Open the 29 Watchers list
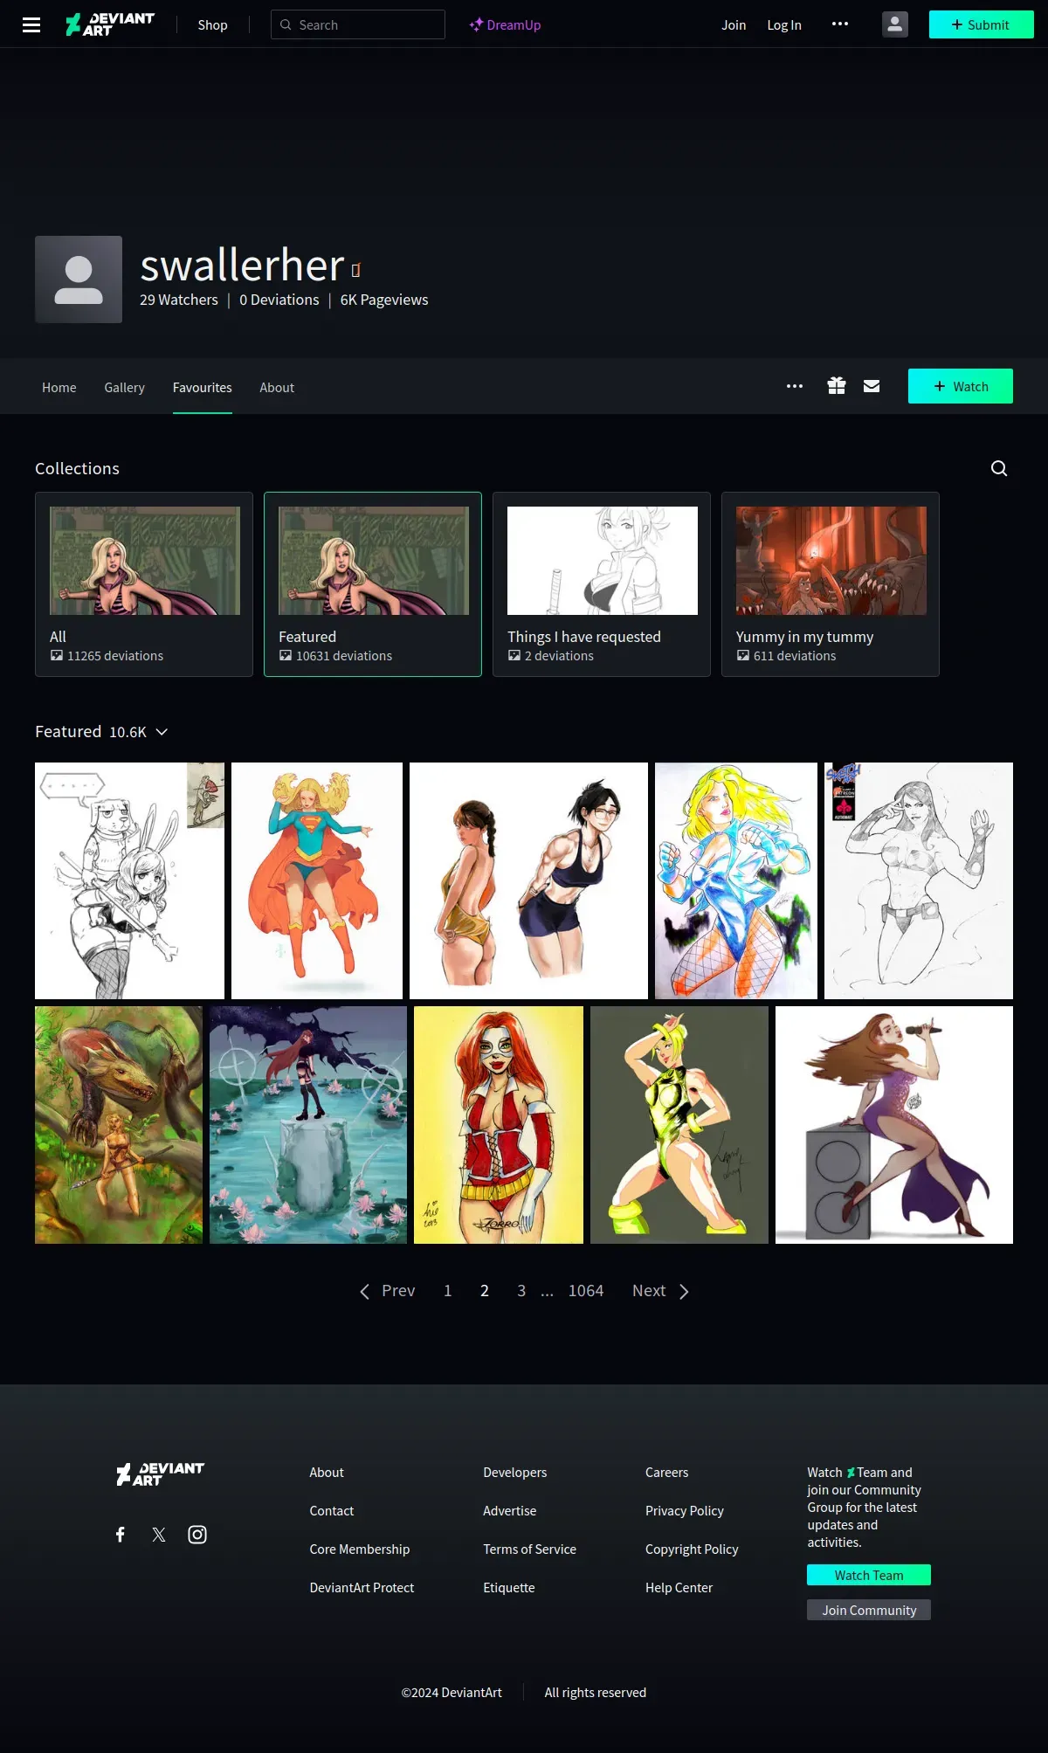 click(179, 300)
